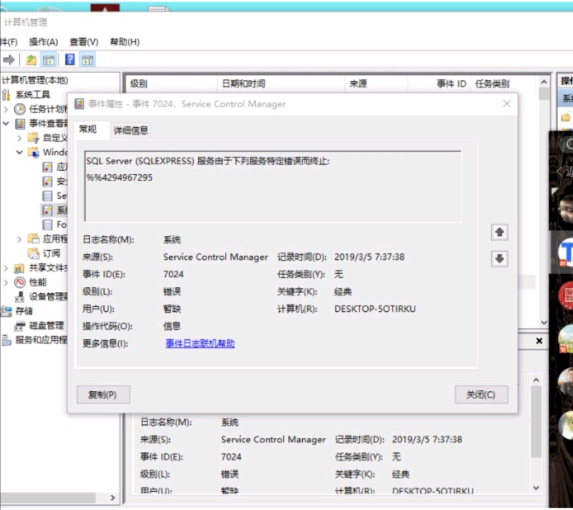
Task: Click event list scrollbar up arrow
Action: (544, 82)
